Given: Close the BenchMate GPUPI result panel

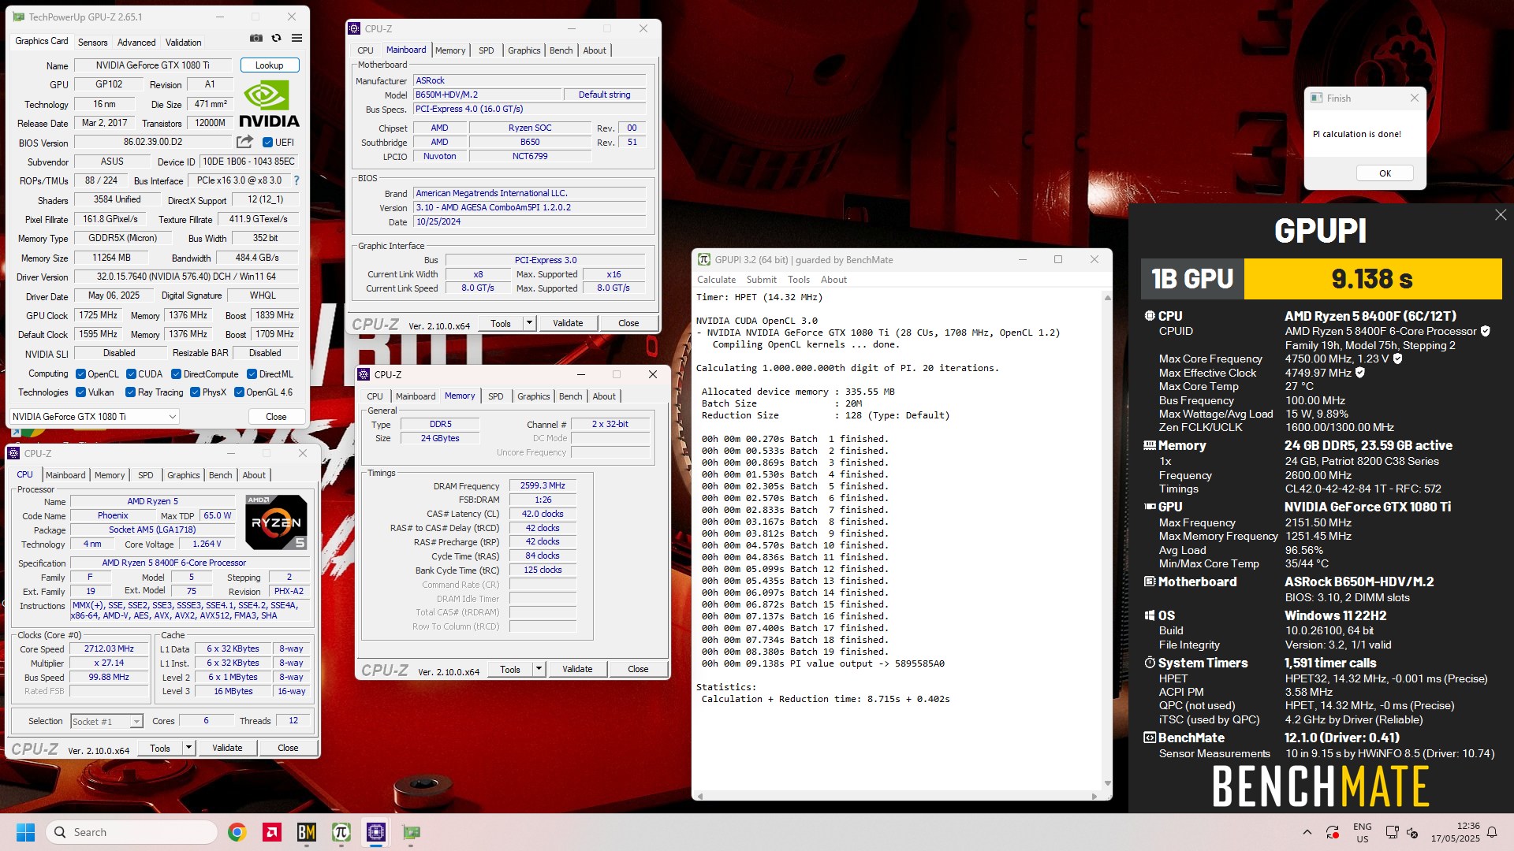Looking at the screenshot, I should pos(1501,215).
